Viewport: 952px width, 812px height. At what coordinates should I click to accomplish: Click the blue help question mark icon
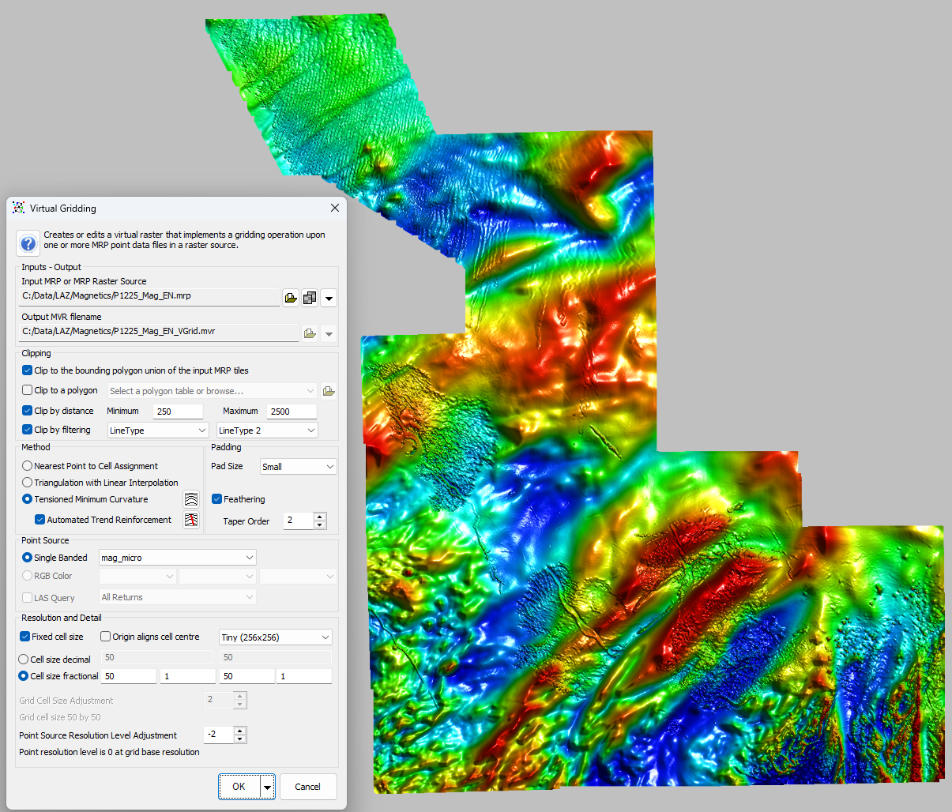tap(28, 243)
